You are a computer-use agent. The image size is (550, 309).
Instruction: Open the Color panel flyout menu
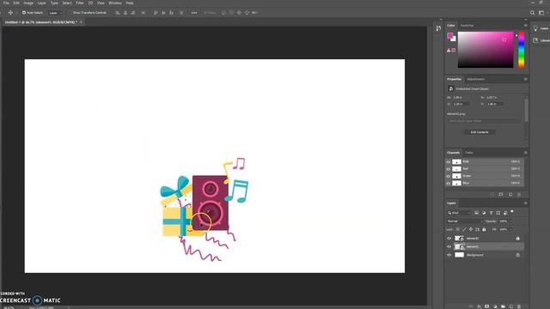click(x=525, y=25)
